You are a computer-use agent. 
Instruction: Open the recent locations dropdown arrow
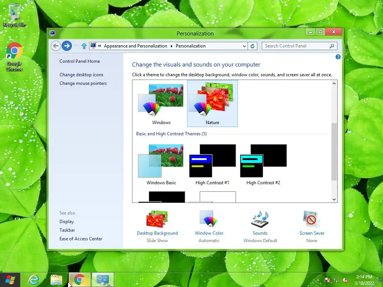(76, 46)
